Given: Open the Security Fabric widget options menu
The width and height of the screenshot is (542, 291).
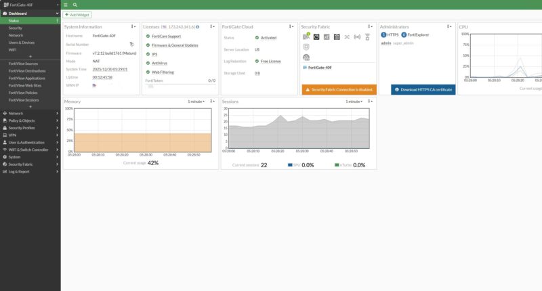Looking at the screenshot, I should pyautogui.click(x=370, y=26).
